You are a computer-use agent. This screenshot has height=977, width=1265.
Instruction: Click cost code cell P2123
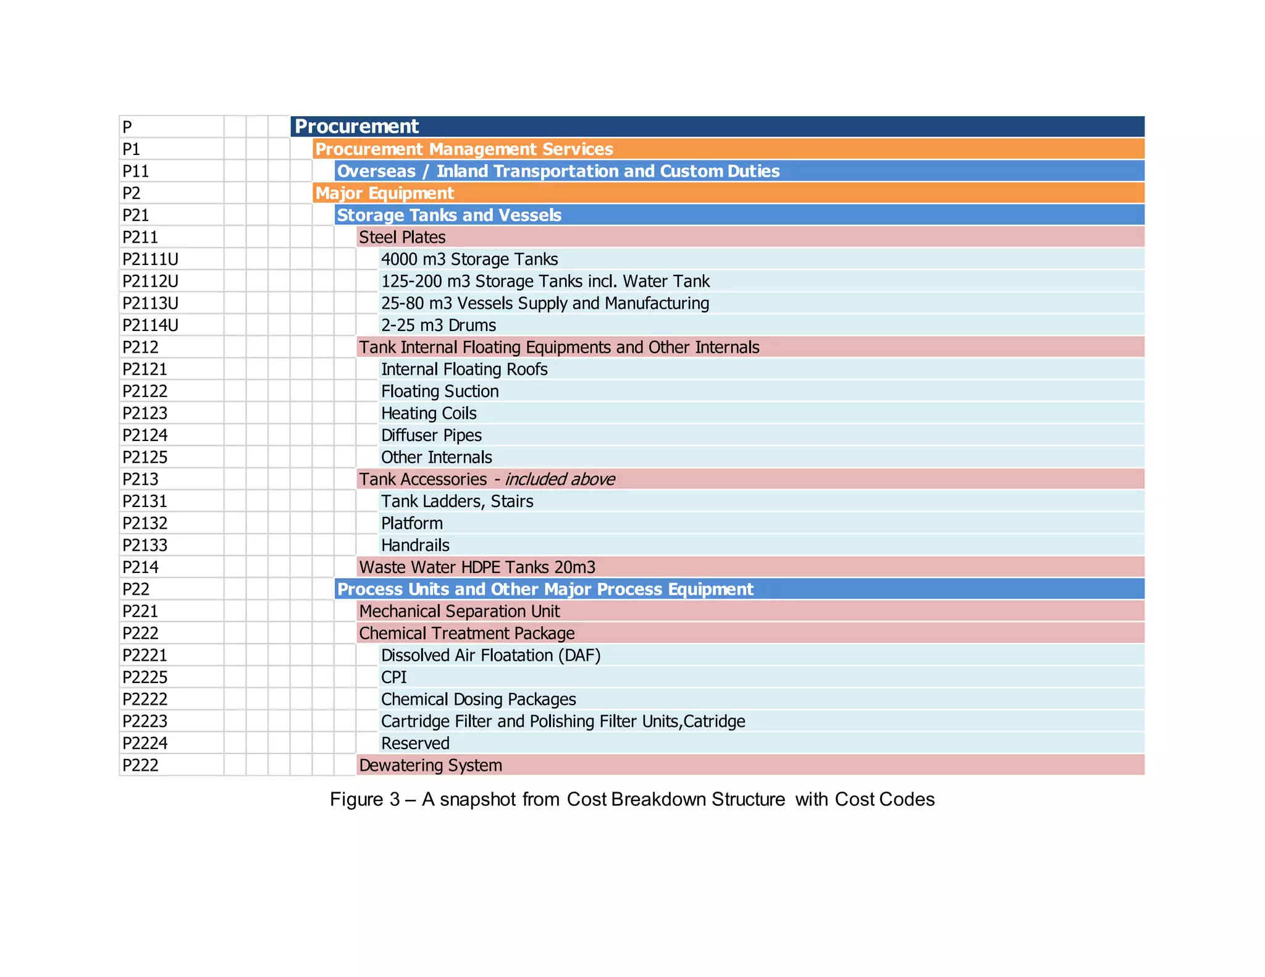[172, 413]
